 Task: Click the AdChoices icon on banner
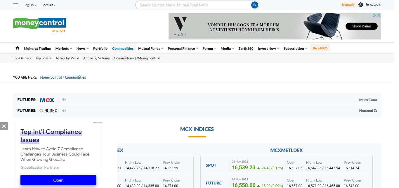click(374, 15)
